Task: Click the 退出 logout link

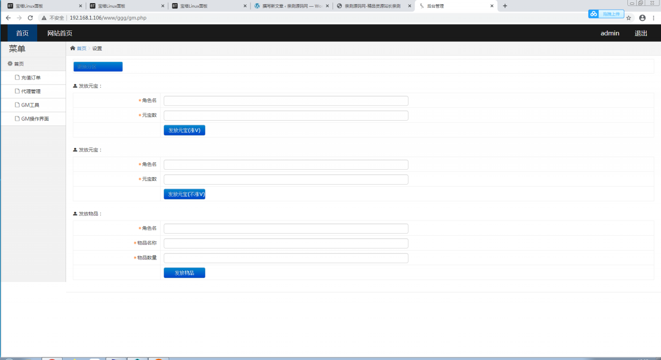Action: 641,33
